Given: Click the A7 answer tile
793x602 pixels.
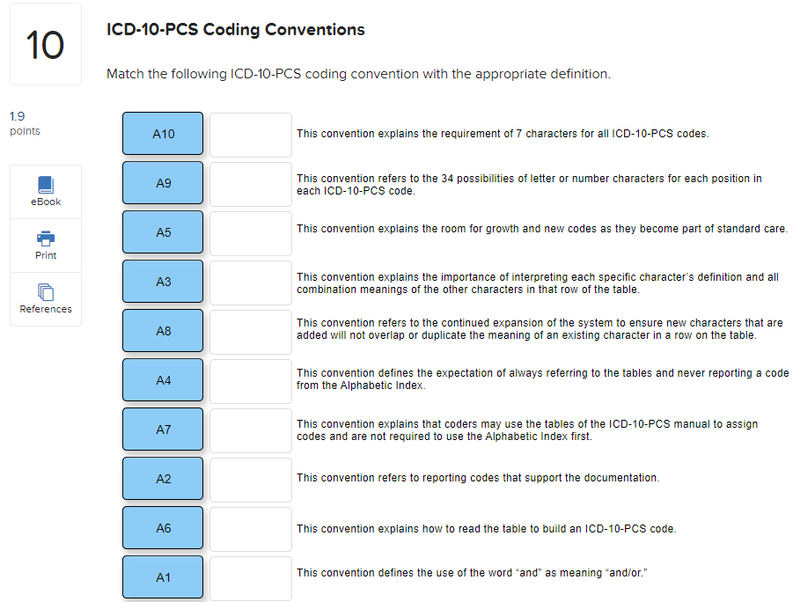Looking at the screenshot, I should point(162,429).
